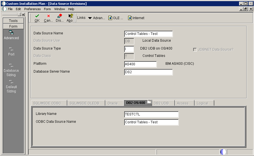Click the green OK checkmark icon
This screenshot has height=156, width=254.
(x=37, y=16)
